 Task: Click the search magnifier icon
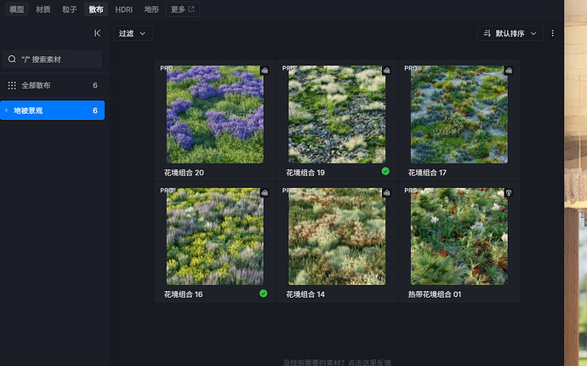(12, 60)
